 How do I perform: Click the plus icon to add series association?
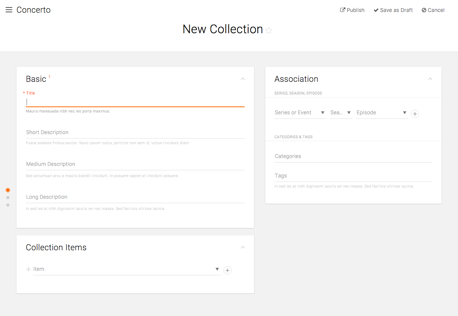click(x=415, y=114)
